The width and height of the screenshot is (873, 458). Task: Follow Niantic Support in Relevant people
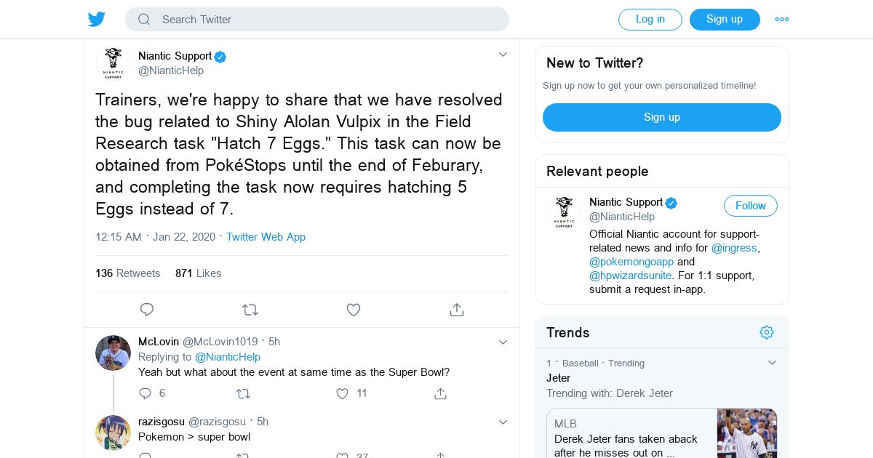tap(750, 206)
